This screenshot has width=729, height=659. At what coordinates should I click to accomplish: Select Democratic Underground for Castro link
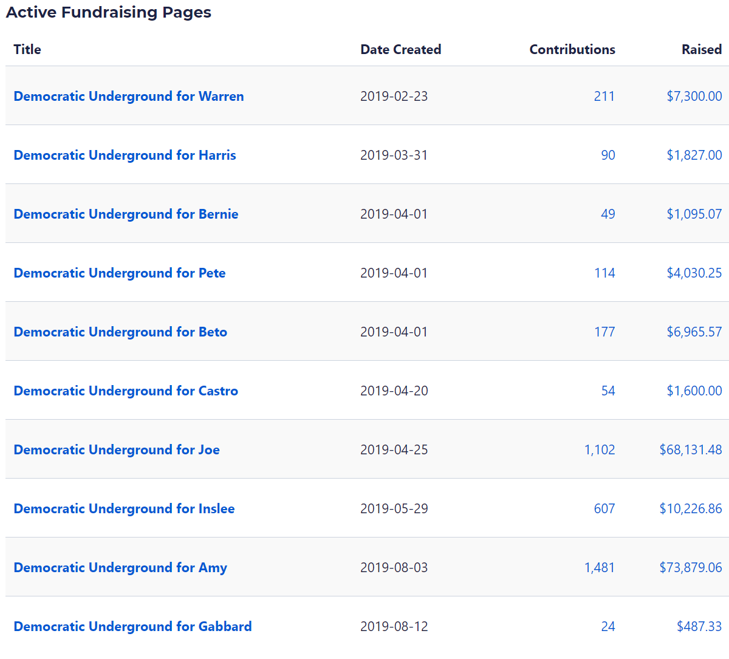click(126, 391)
